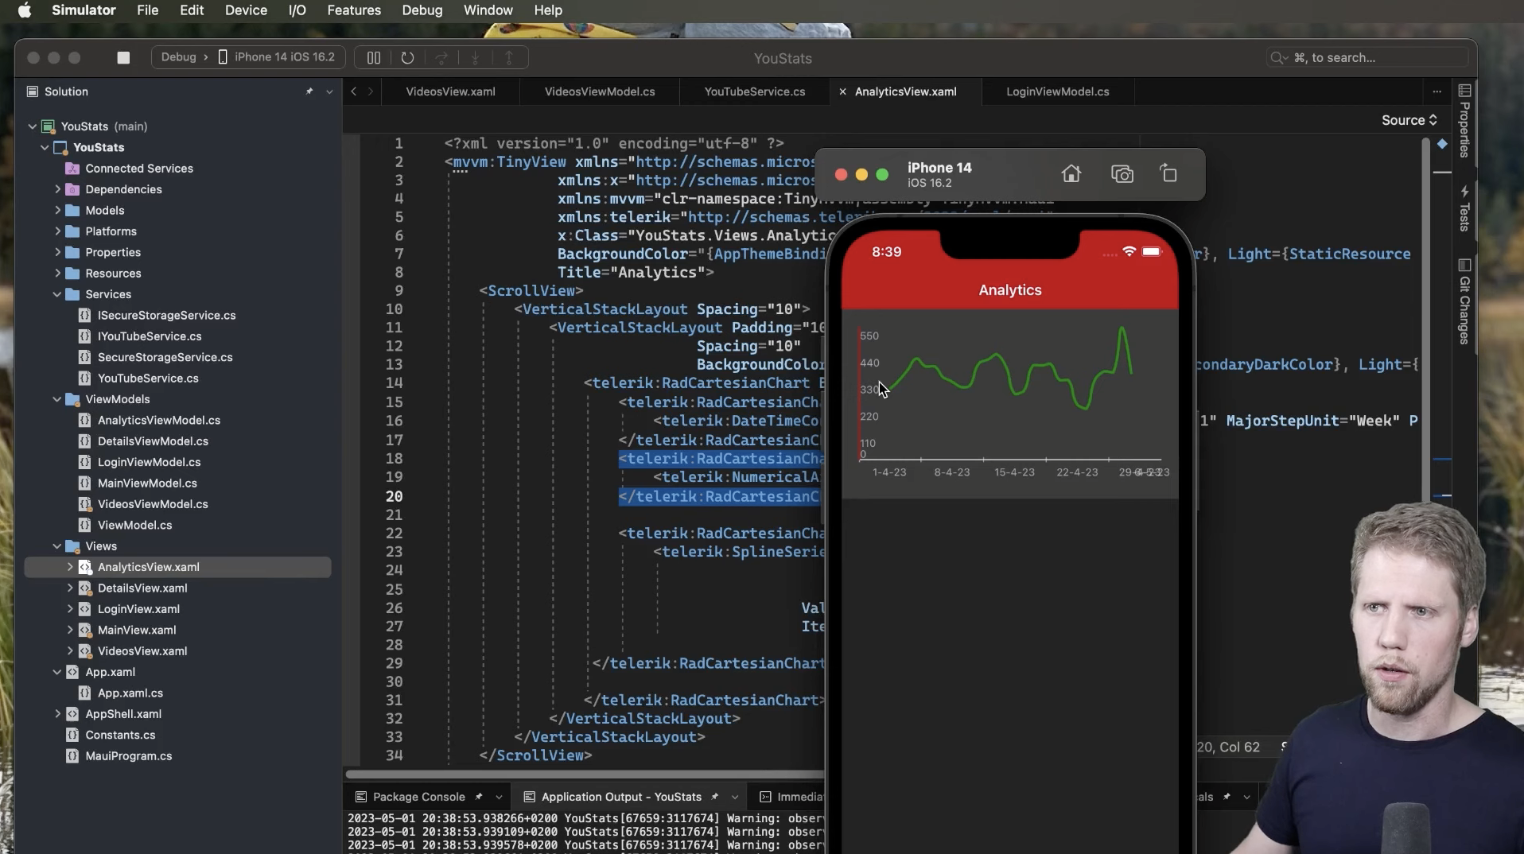Rotate the iPhone 14 simulator device

(x=1168, y=173)
